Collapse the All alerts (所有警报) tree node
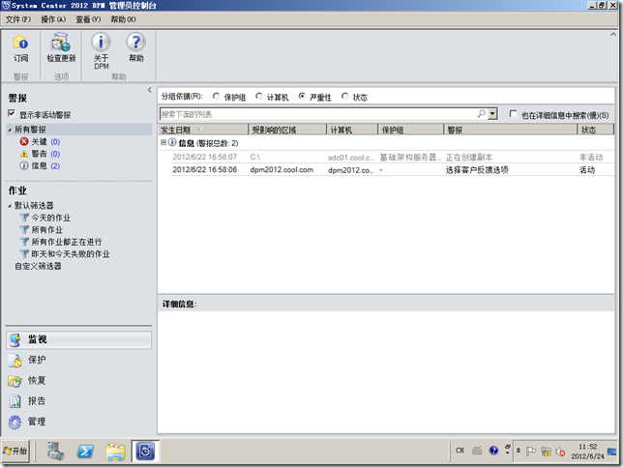Image resolution: width=623 pixels, height=468 pixels. (10, 130)
